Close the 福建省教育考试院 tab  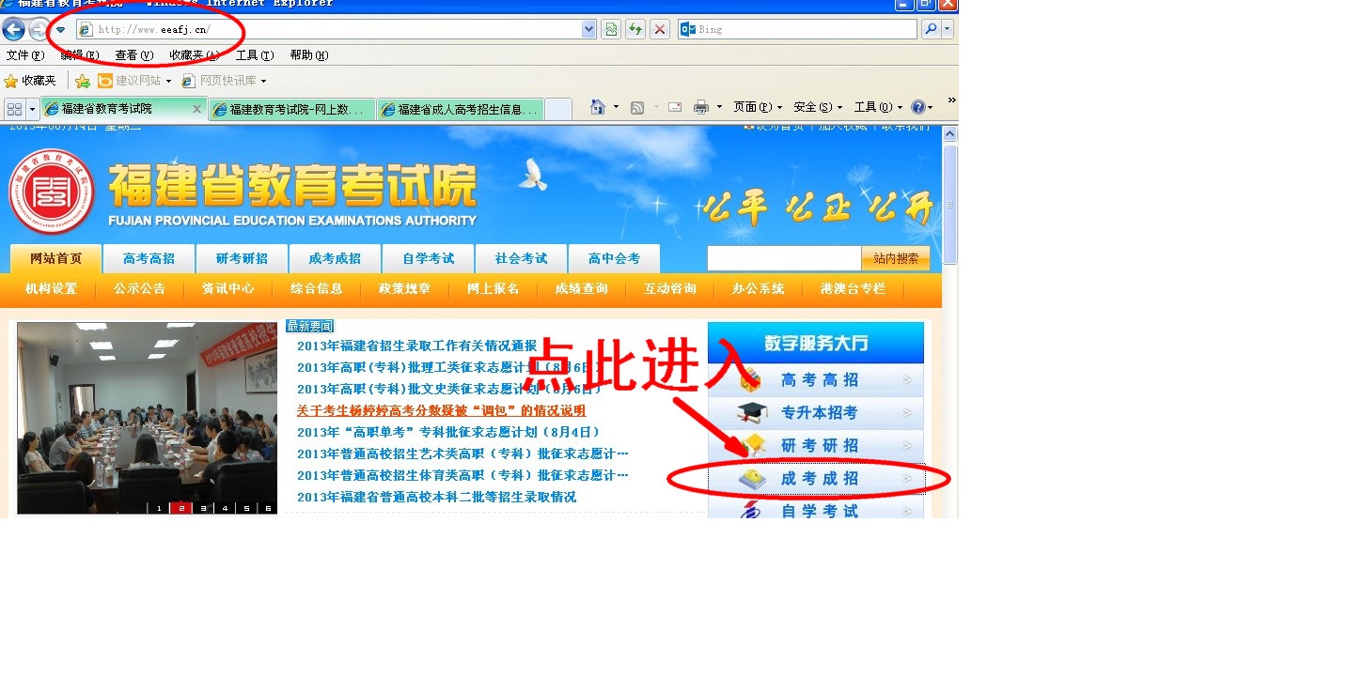(x=197, y=109)
